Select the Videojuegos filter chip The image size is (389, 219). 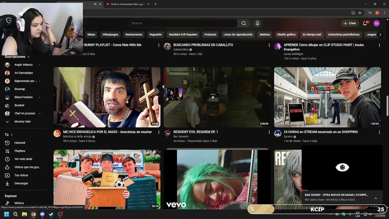[x=110, y=35]
